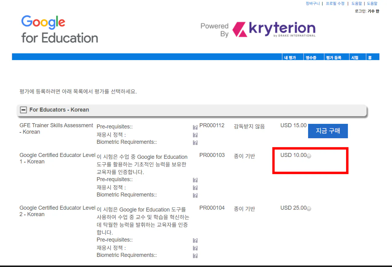Click the instruction text 평가에 등록하려면 아래 목록에서
392x267 pixels.
(78, 92)
